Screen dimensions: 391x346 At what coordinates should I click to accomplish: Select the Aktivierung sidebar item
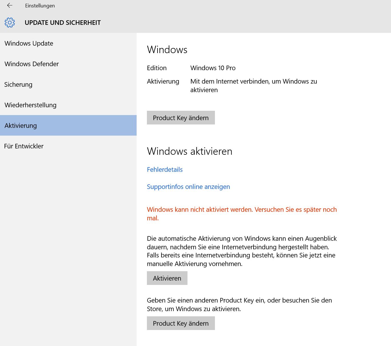(68, 125)
